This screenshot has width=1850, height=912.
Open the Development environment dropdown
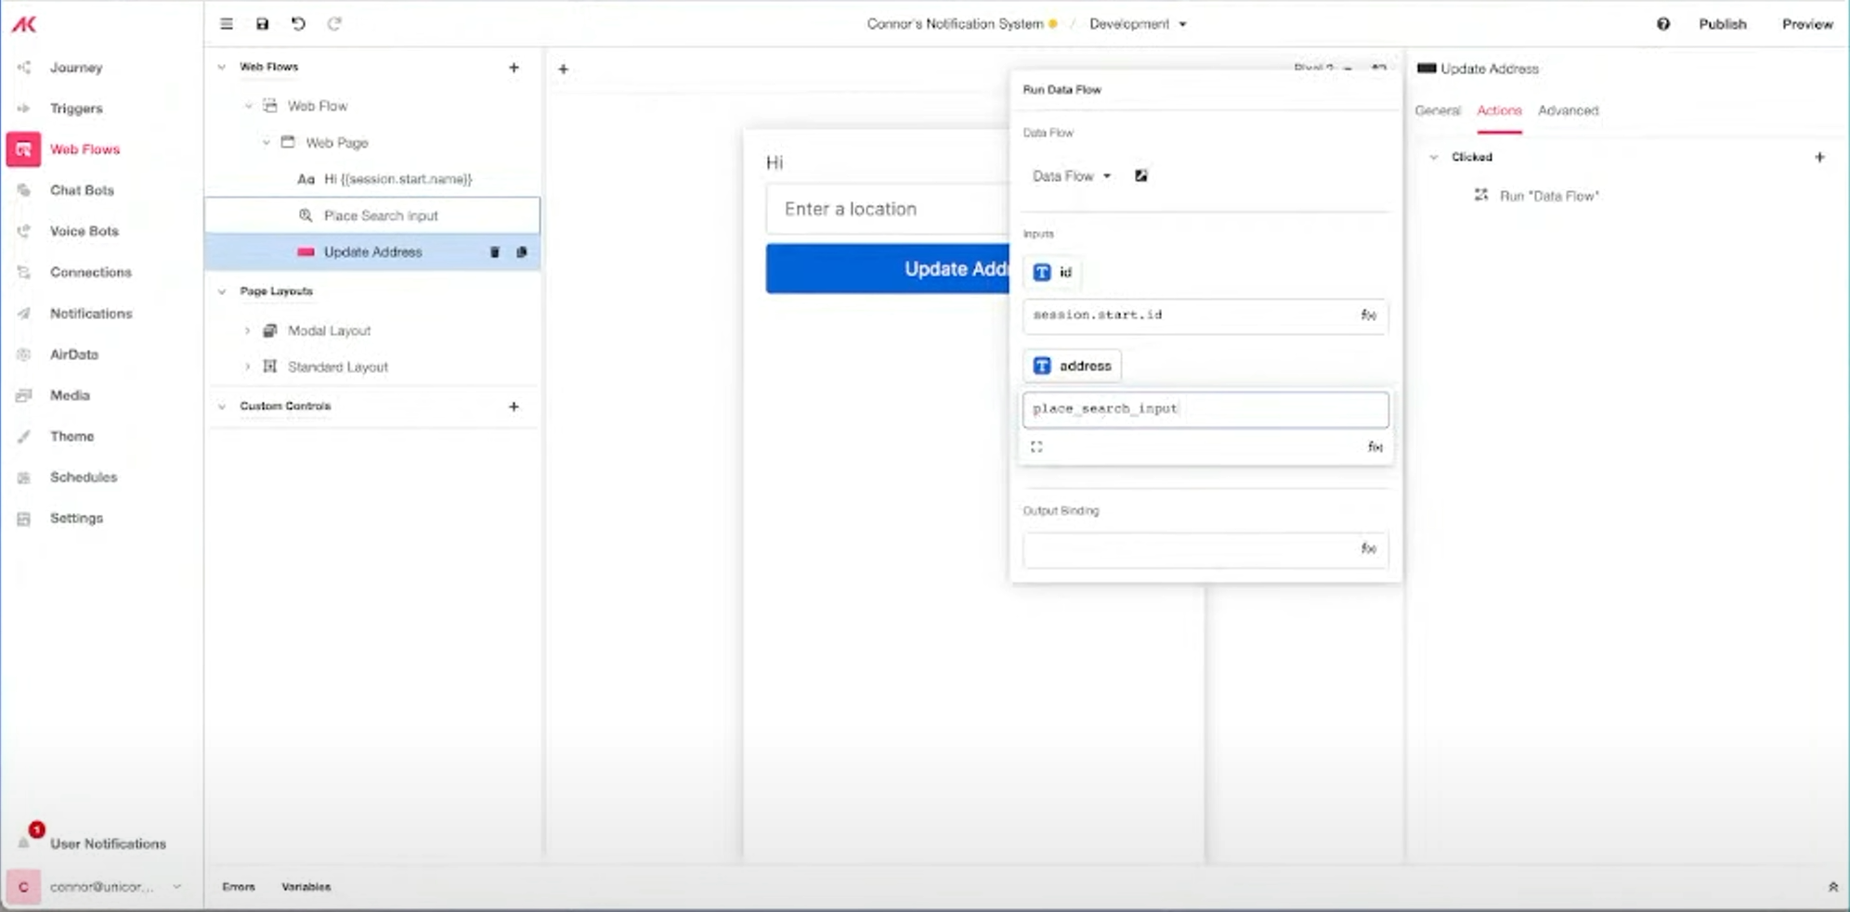point(1135,24)
